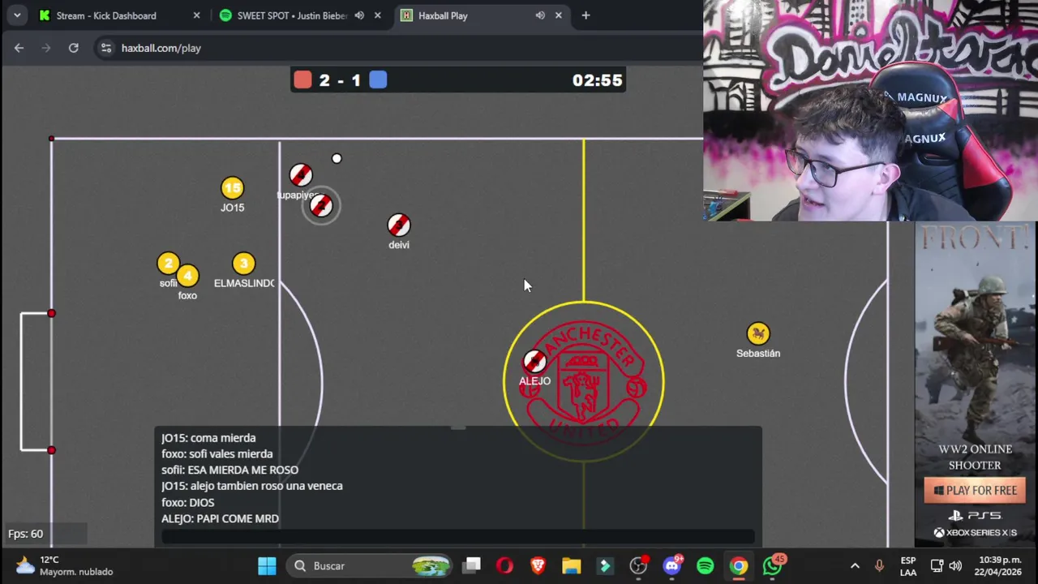The width and height of the screenshot is (1038, 584).
Task: Click the blue team color indicator on scoreboard
Action: point(378,79)
